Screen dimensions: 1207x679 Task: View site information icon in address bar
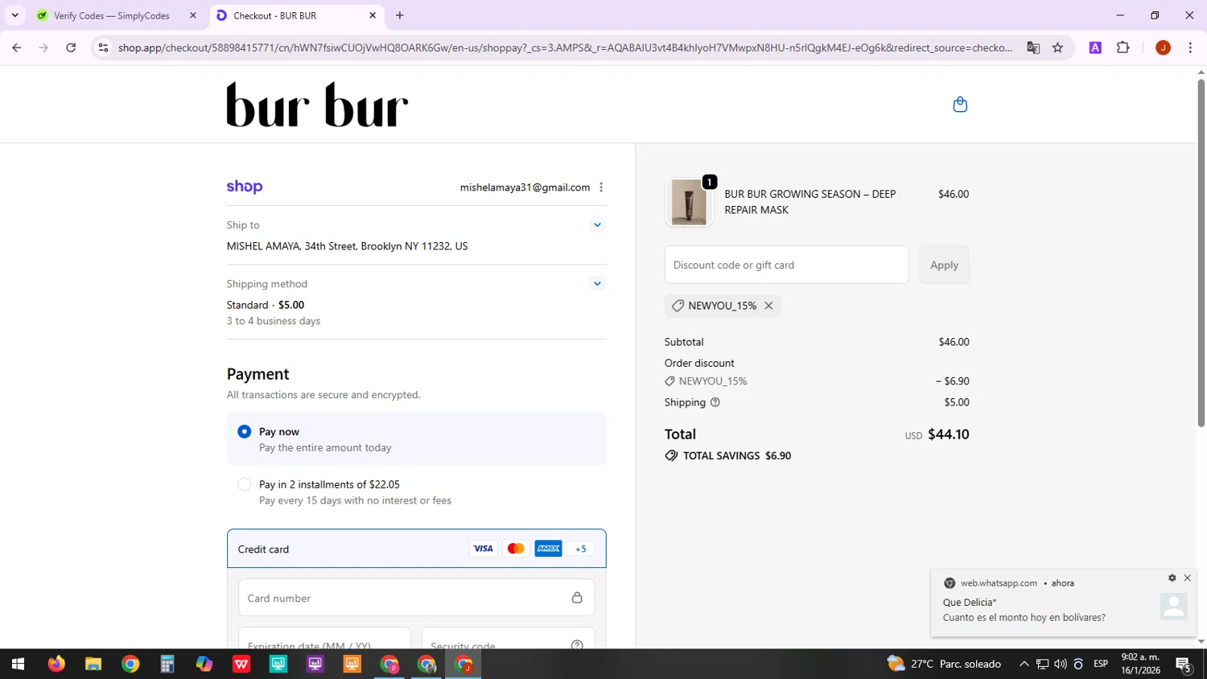tap(103, 47)
